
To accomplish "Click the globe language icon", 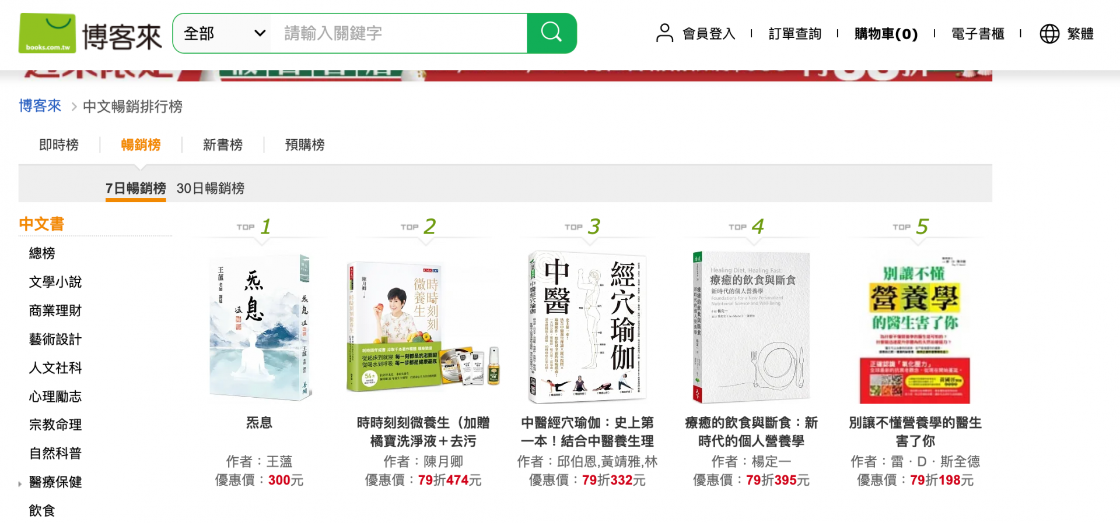I will (1049, 34).
